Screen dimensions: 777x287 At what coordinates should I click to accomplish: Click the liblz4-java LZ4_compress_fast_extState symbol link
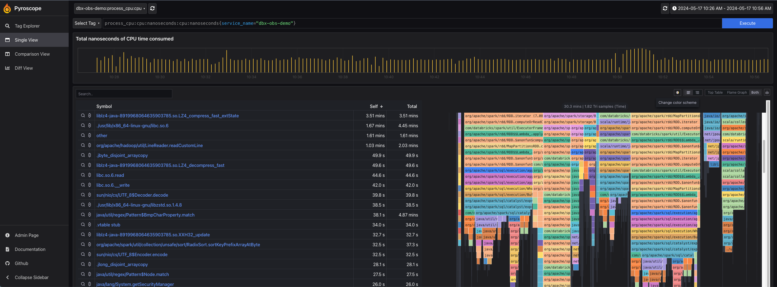click(x=167, y=116)
